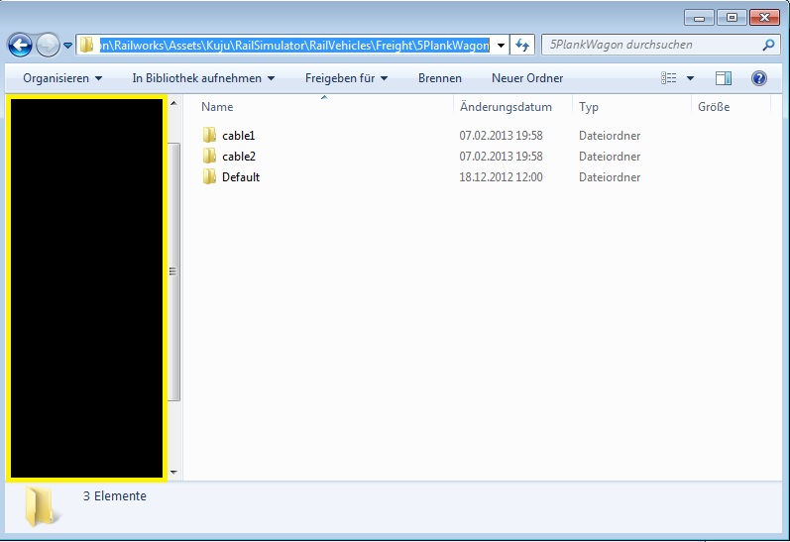790x542 pixels.
Task: Click the 'cable1' folder name
Action: pyautogui.click(x=238, y=136)
